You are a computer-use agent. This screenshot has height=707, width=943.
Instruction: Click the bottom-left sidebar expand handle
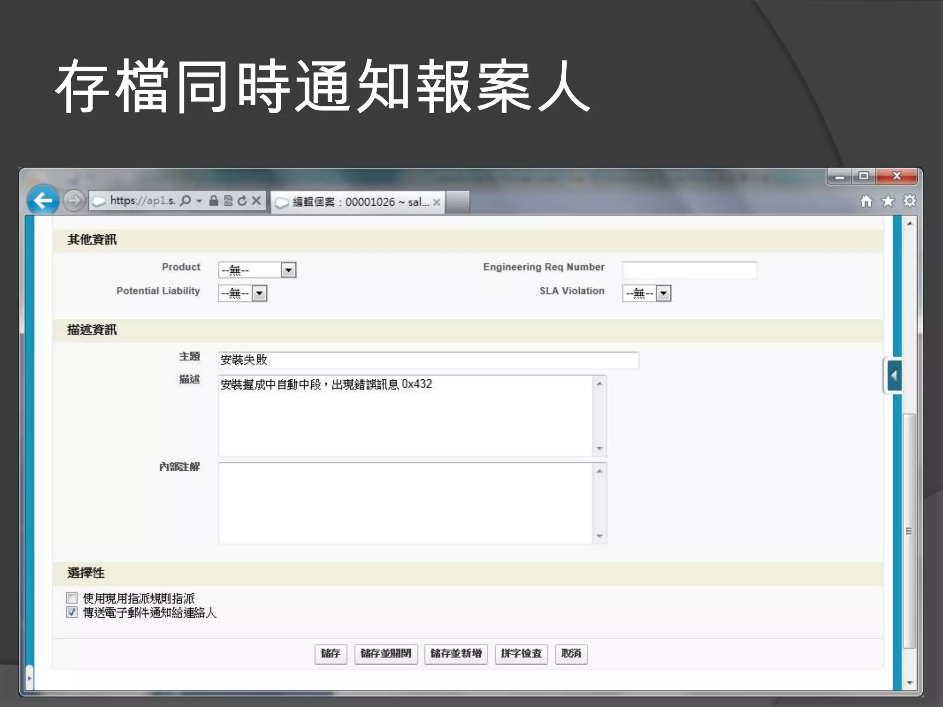click(x=29, y=678)
